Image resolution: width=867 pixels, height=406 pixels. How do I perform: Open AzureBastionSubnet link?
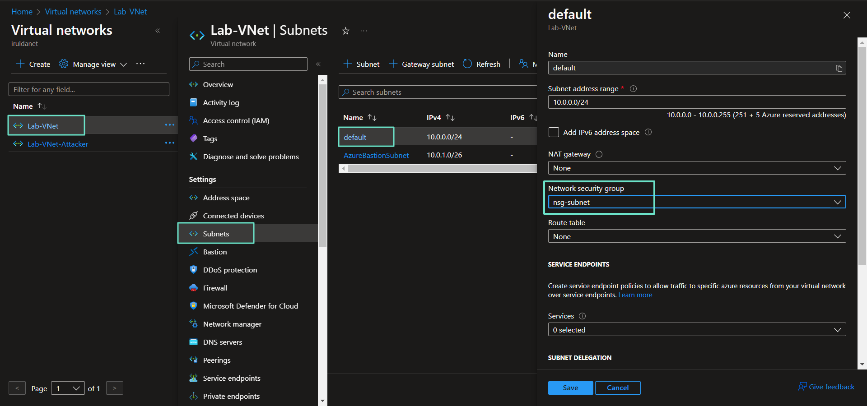[376, 155]
